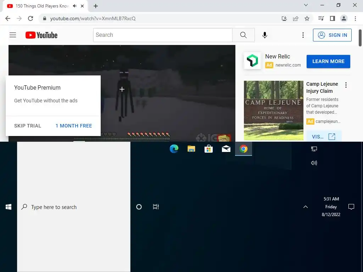Click the "camplejeun..." ad domain text
The height and width of the screenshot is (272, 363).
pos(328,121)
